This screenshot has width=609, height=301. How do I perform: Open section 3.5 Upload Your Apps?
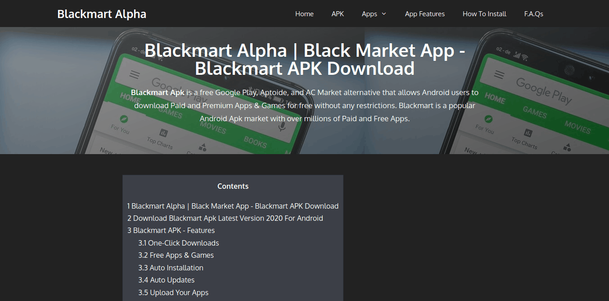tap(173, 292)
